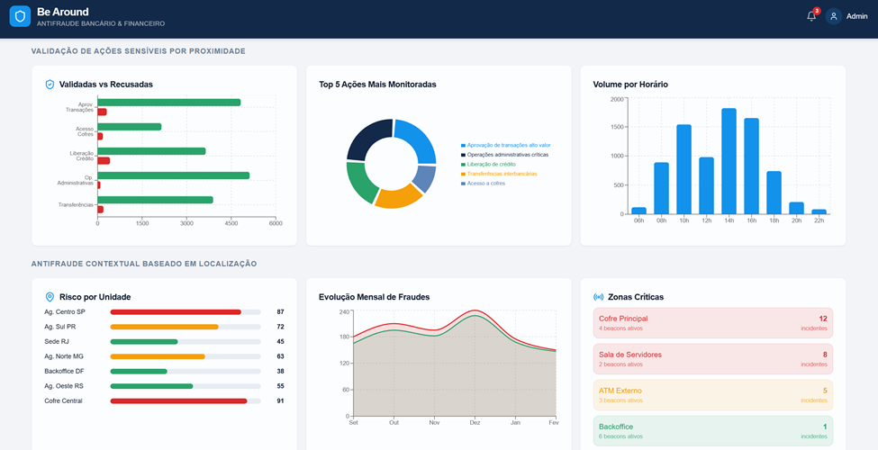The image size is (878, 450).
Task: Click the Top 5 Ações Mais Monitoradas heading
Action: (x=377, y=85)
